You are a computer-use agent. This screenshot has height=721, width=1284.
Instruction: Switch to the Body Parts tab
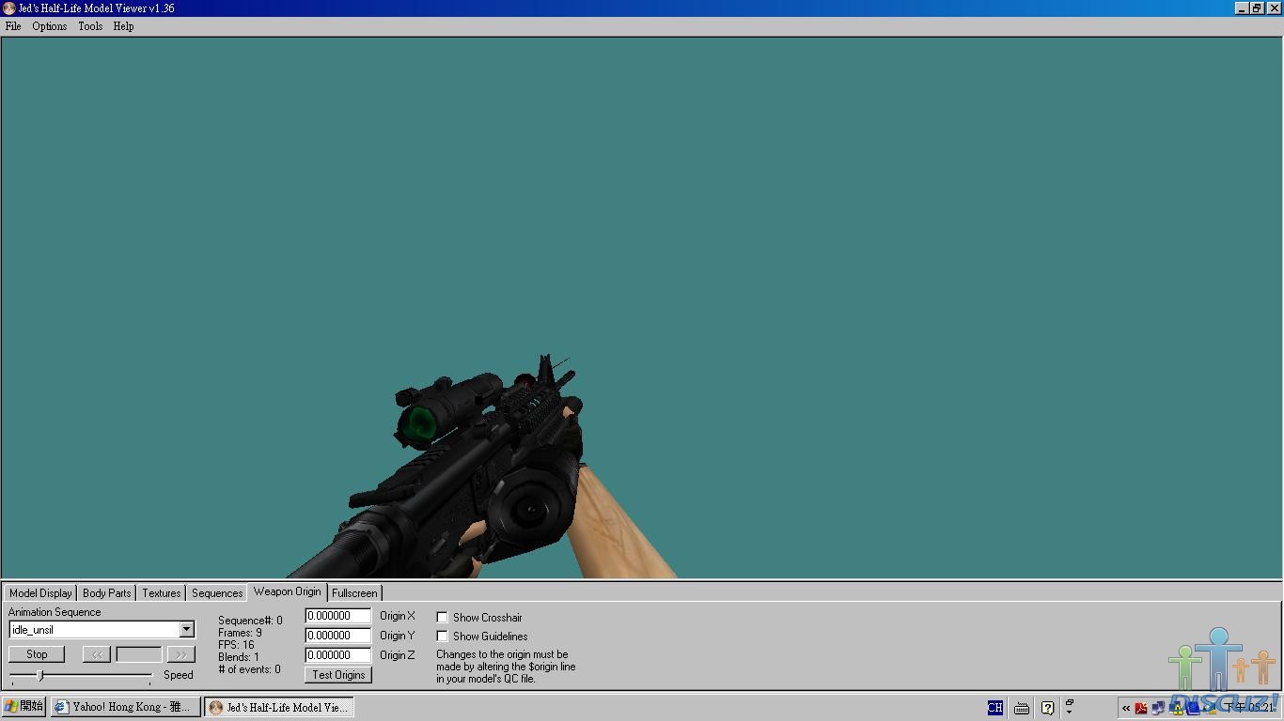(x=107, y=593)
